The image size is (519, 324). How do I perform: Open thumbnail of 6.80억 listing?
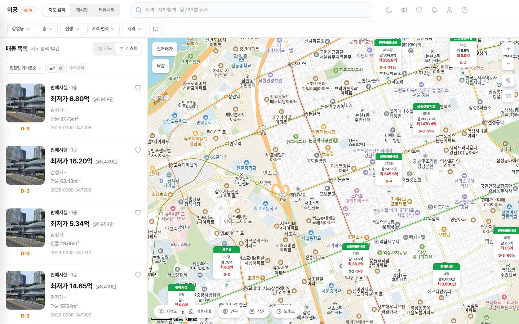click(x=25, y=103)
